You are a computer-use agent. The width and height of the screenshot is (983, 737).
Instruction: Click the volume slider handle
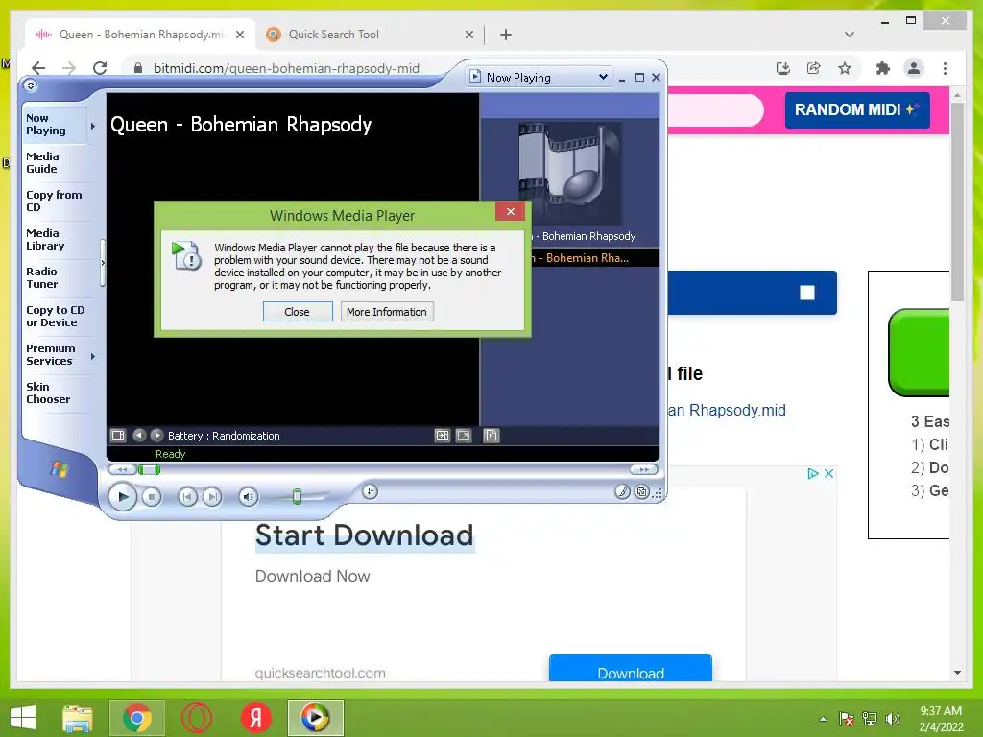point(298,497)
